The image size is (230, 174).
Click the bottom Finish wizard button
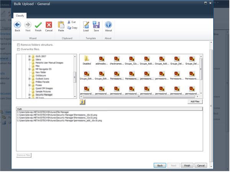pos(187,166)
